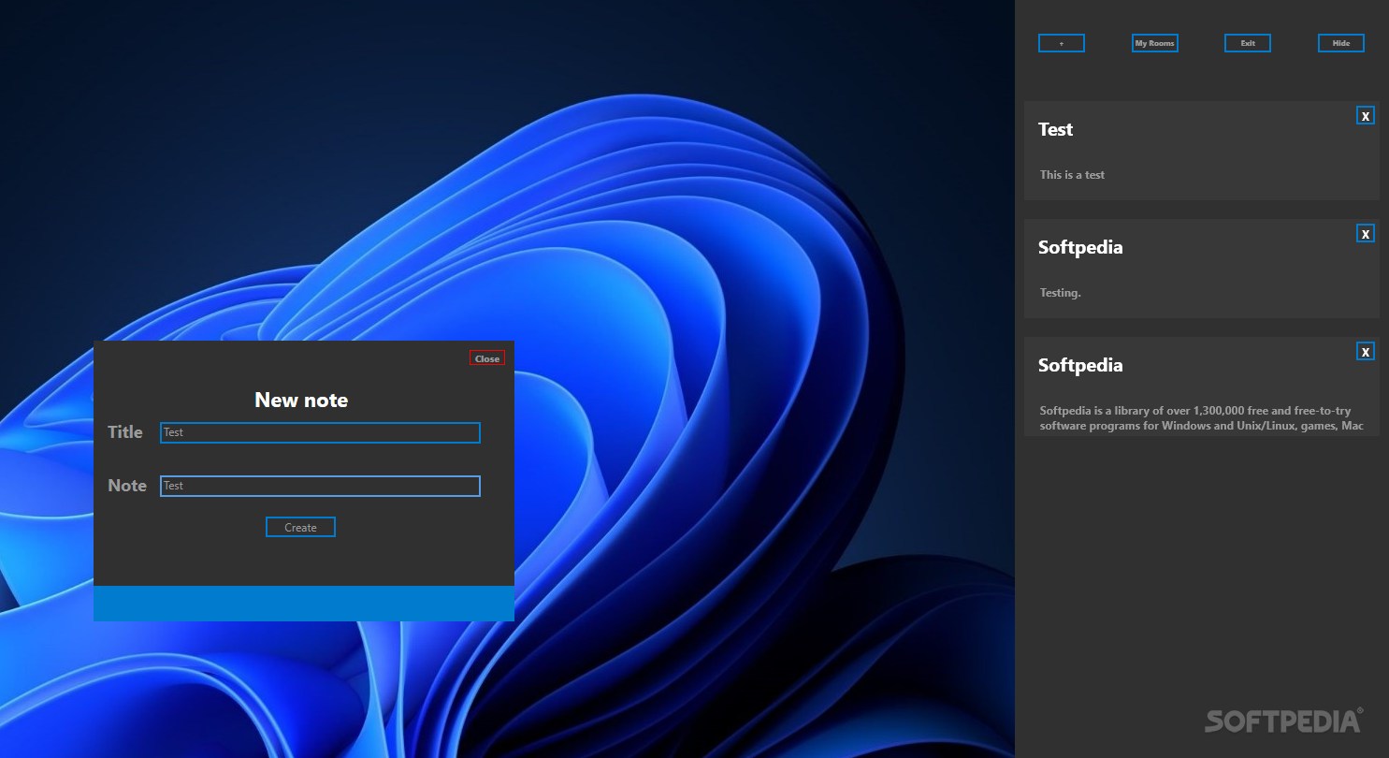Delete the Softpedia library note via X

pyautogui.click(x=1366, y=352)
